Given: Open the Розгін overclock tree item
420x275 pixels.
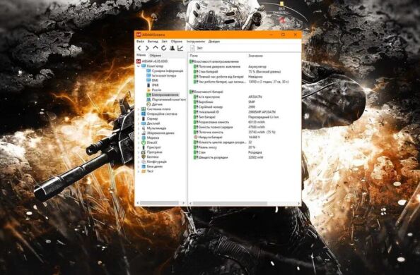Looking at the screenshot, I should pos(157,90).
